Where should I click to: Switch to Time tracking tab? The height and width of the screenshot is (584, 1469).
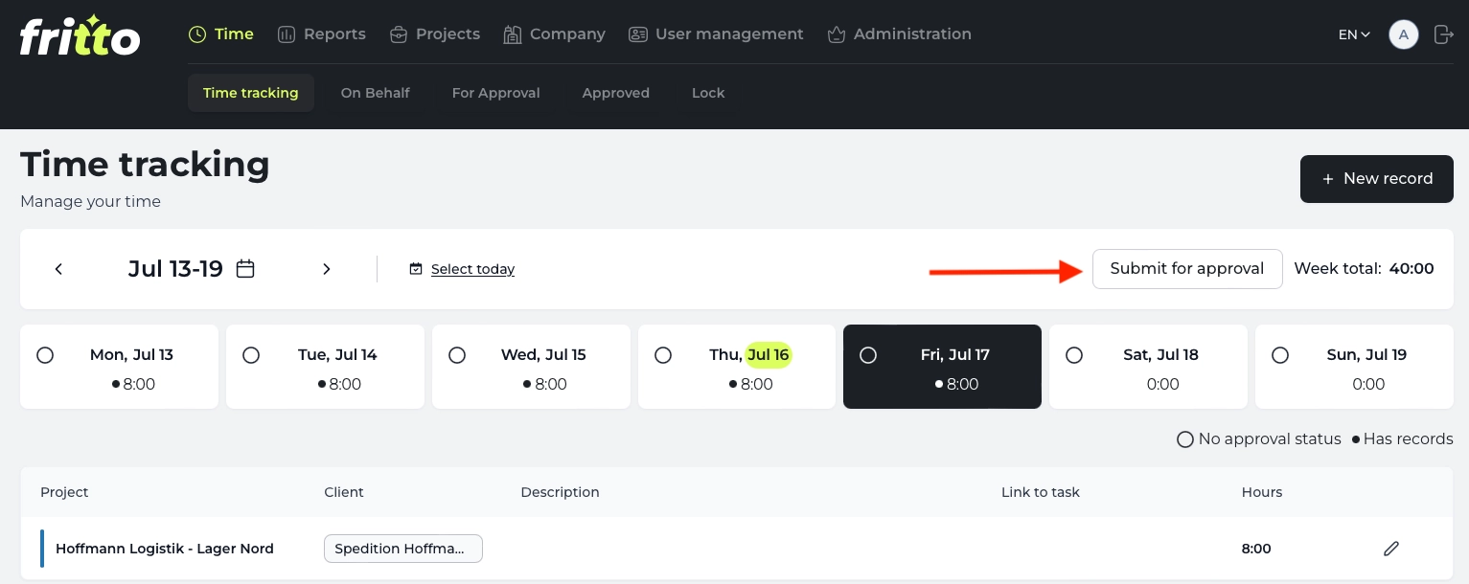[251, 93]
